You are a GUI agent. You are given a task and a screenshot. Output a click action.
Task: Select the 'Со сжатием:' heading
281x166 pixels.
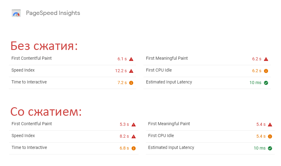pyautogui.click(x=46, y=111)
